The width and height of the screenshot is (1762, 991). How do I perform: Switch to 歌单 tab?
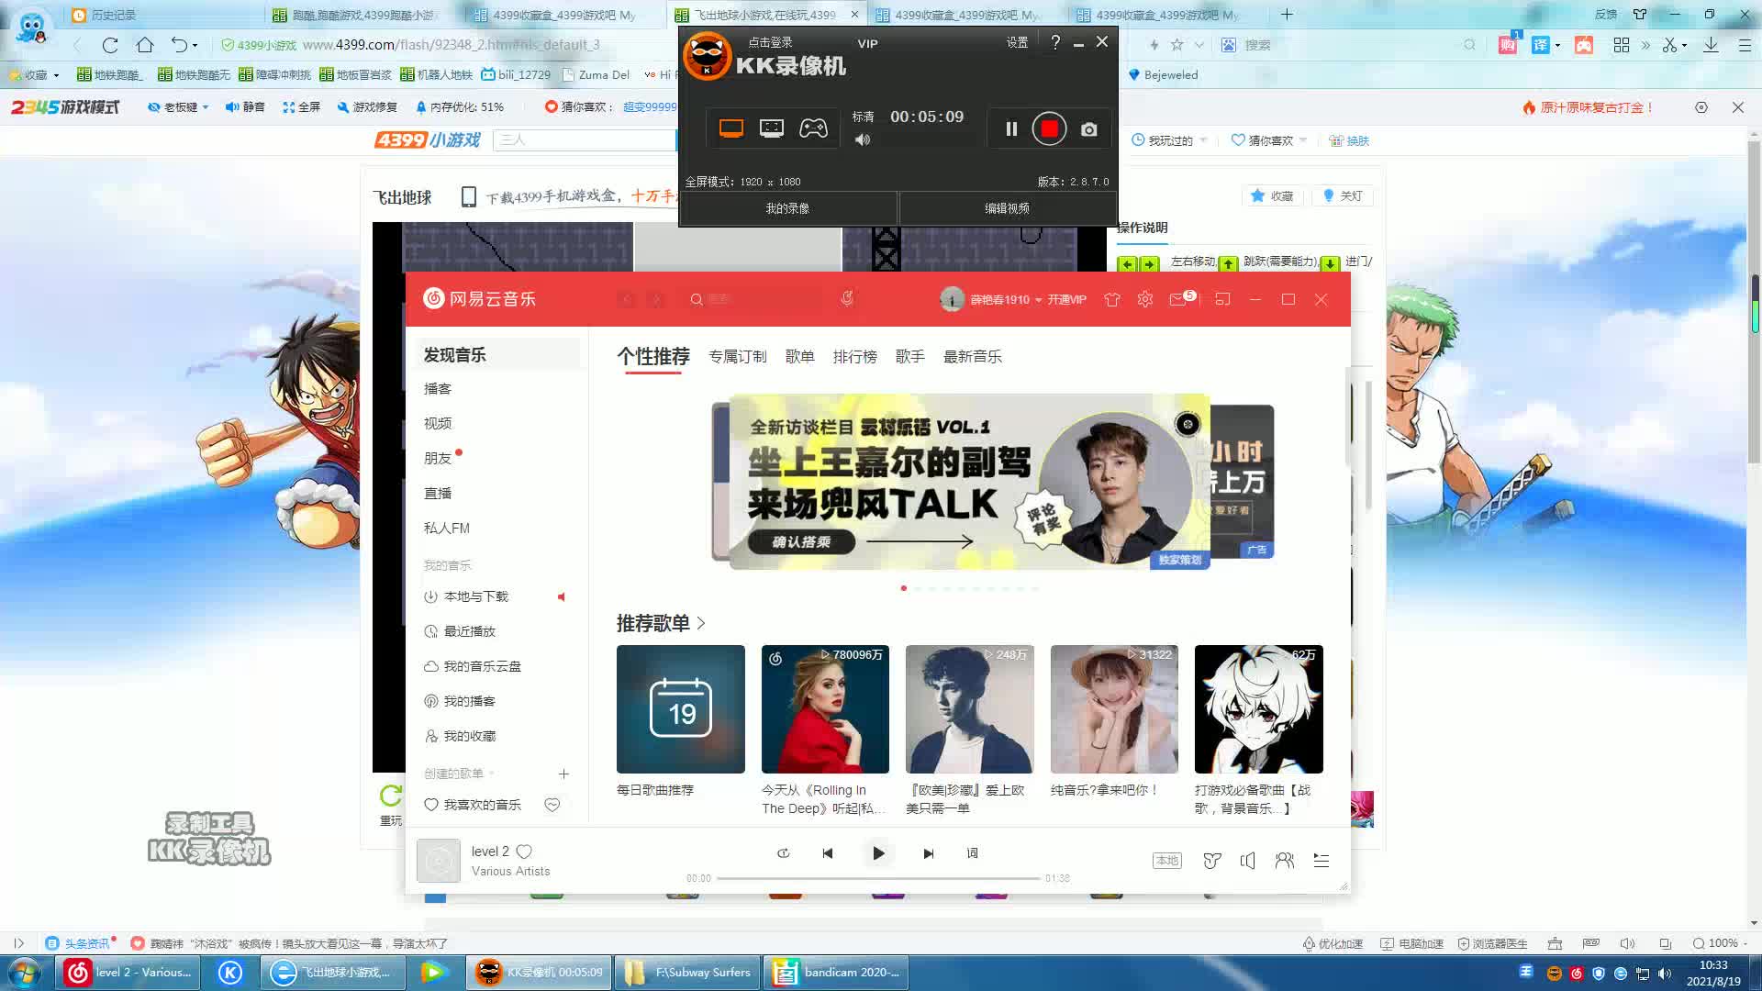click(800, 356)
